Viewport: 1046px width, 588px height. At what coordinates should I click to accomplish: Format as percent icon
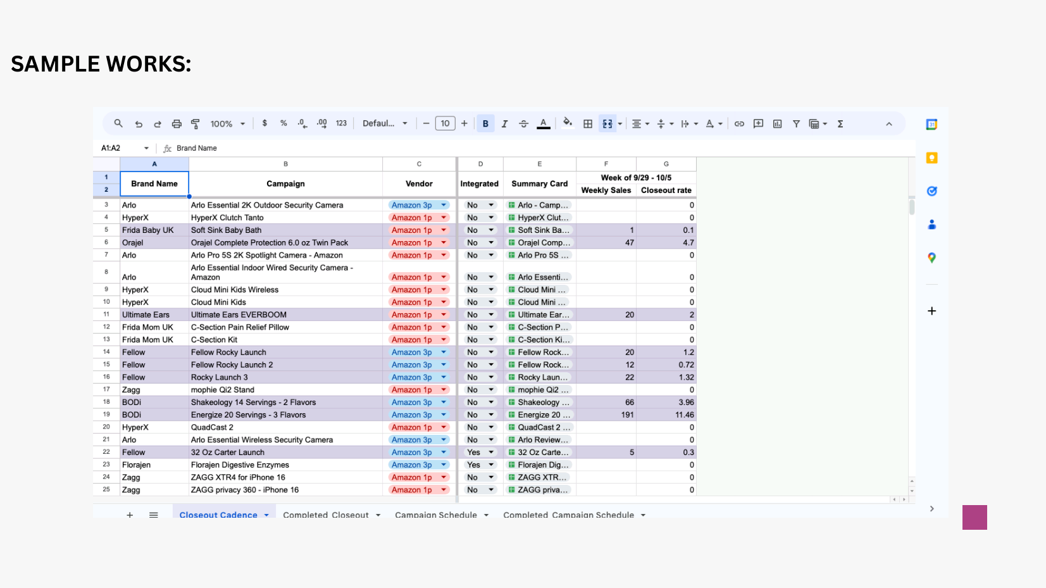[x=283, y=123]
